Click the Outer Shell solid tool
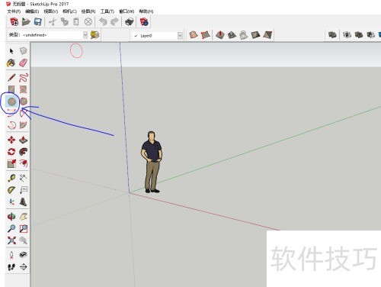Image resolution: width=381 pixels, height=287 pixels. tap(332, 35)
